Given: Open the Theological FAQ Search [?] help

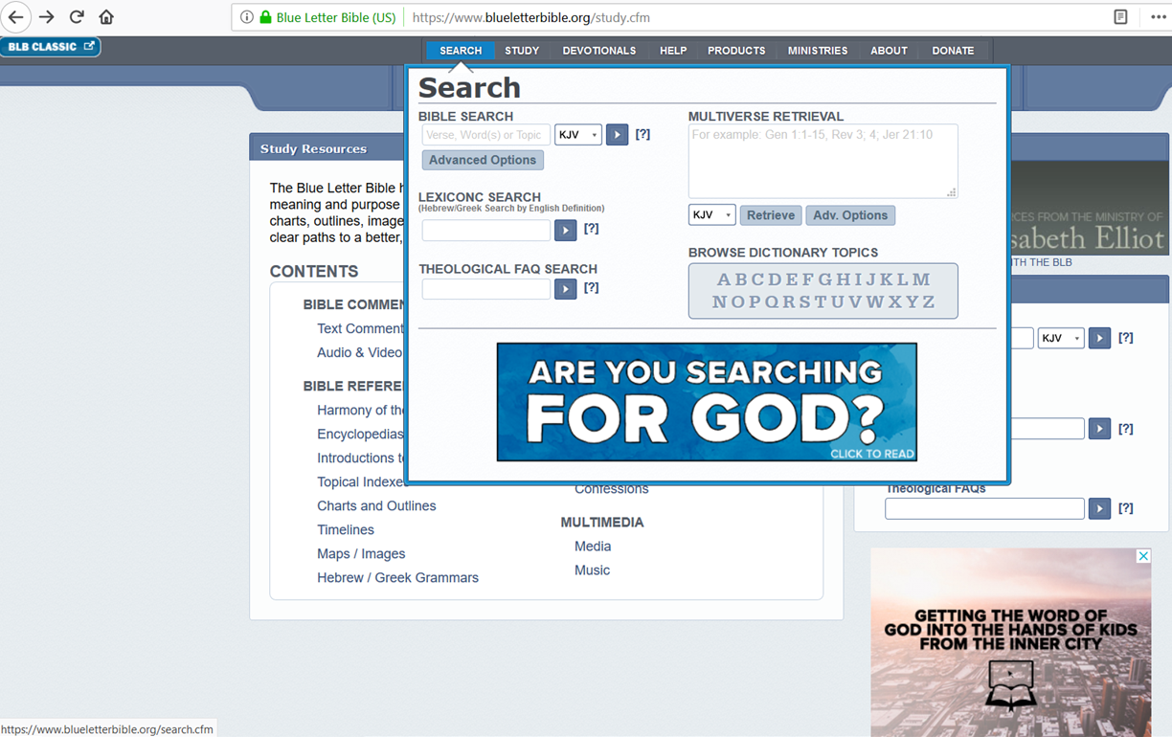Looking at the screenshot, I should [x=591, y=287].
